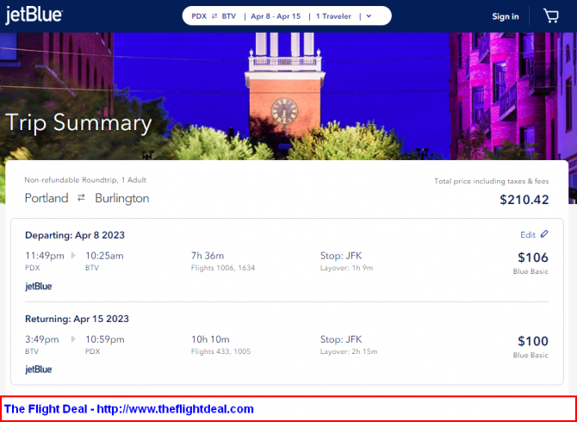Click 'Blue Basic' under $106
577x422 pixels.
click(x=530, y=271)
